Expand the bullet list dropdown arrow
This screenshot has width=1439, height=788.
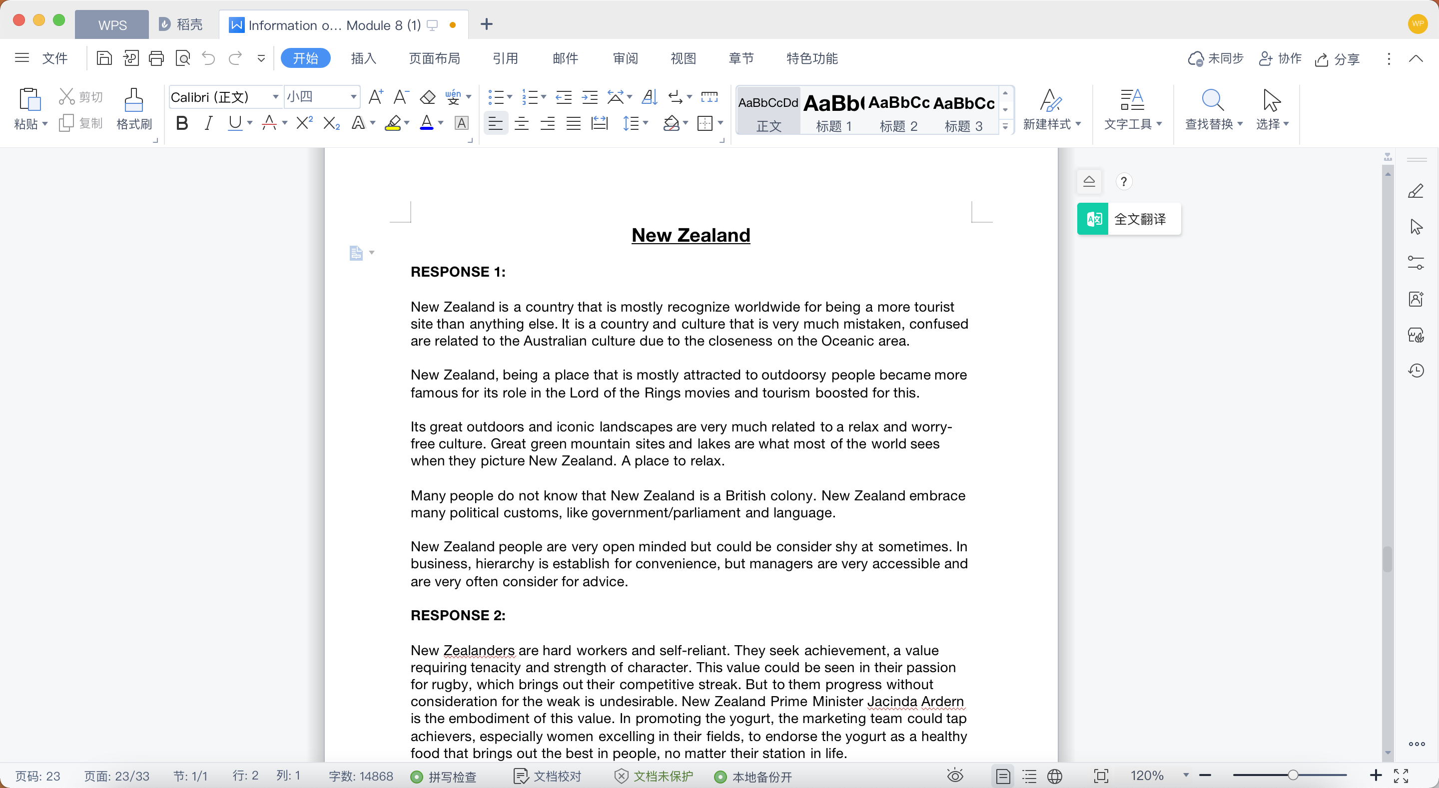(x=510, y=97)
